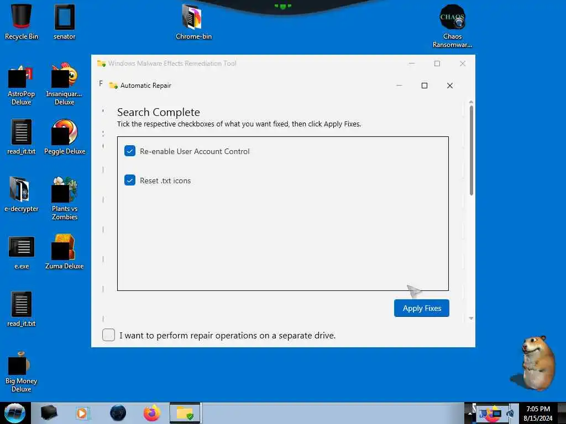Minimize the Automatic Repair dialog
The height and width of the screenshot is (424, 566).
coord(399,86)
